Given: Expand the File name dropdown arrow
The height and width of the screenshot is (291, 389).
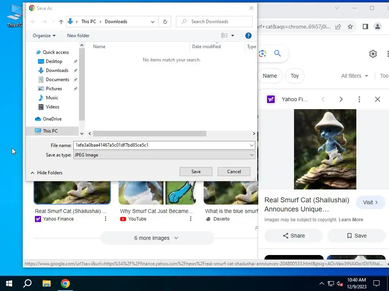Looking at the screenshot, I should click(252, 145).
